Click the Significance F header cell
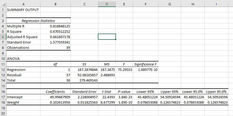The width and height of the screenshot is (233, 116). click(x=146, y=64)
